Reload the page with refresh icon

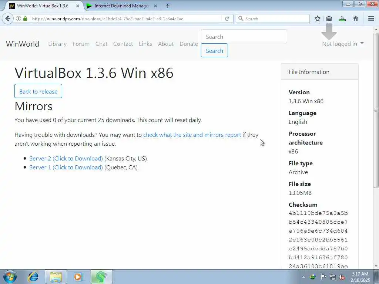pos(227,18)
